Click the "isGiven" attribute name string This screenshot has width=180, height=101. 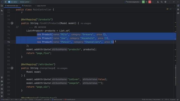point(73,79)
